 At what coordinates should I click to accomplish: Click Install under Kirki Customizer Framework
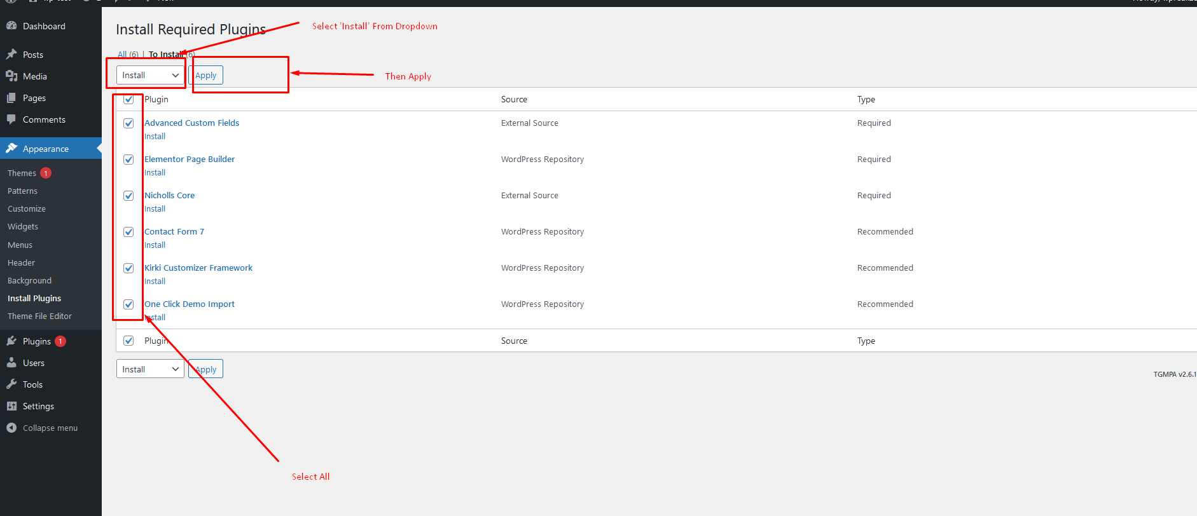[155, 281]
